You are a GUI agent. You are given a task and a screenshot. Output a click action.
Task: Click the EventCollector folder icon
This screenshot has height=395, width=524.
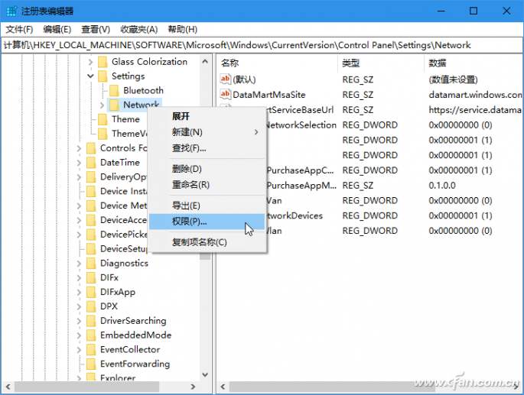[x=91, y=350]
